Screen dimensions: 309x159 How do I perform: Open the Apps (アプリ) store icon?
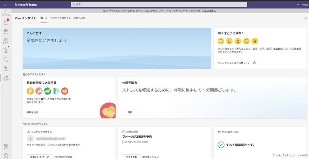point(6,147)
